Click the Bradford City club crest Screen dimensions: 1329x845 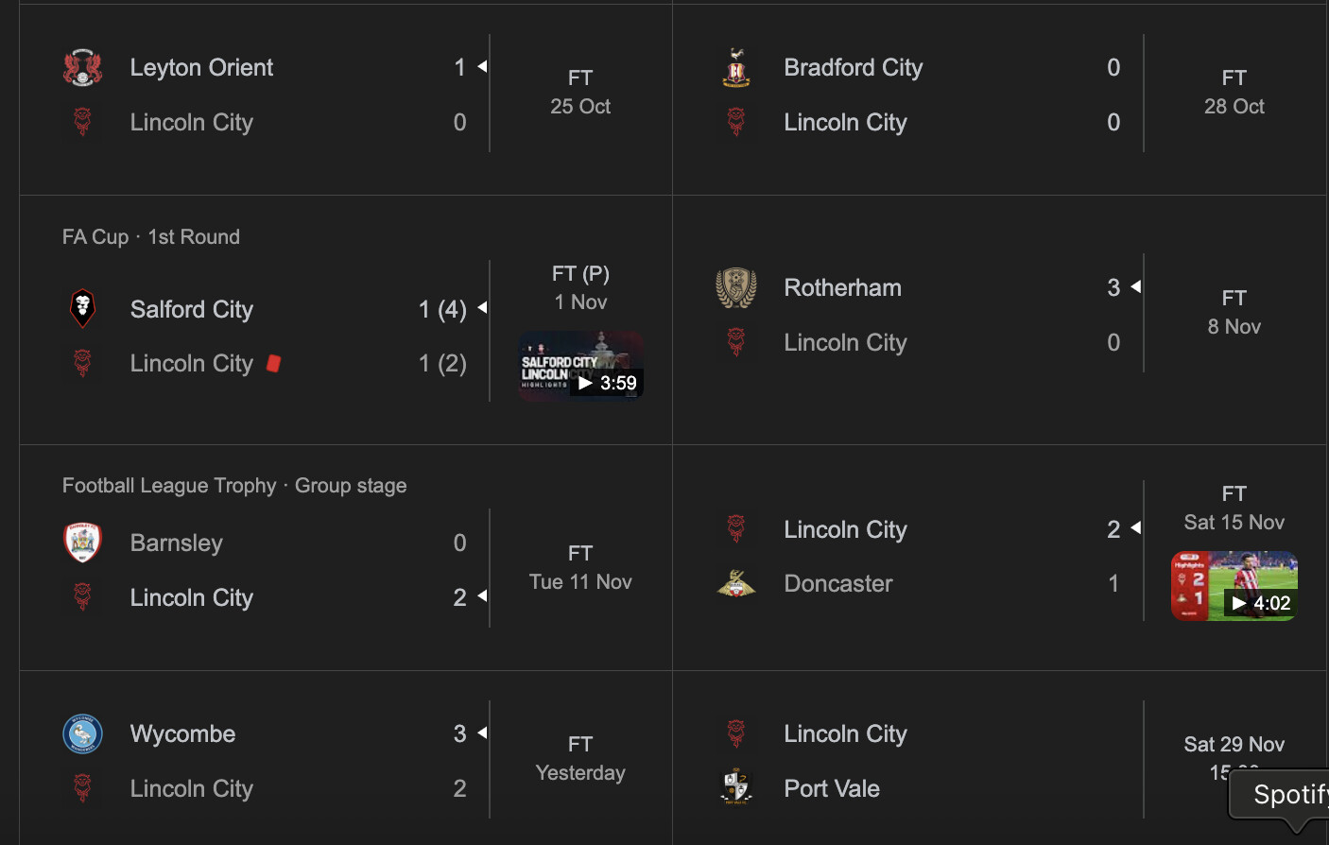(736, 68)
